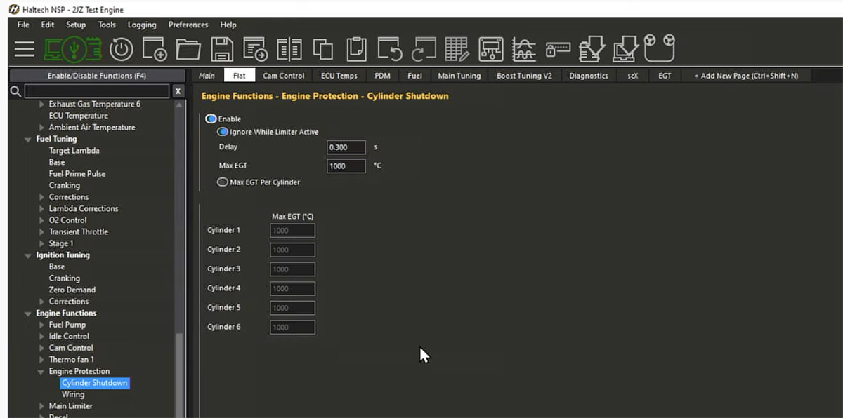The width and height of the screenshot is (843, 418).
Task: Click Cylinder 1 Max EGT field
Action: [x=292, y=231]
